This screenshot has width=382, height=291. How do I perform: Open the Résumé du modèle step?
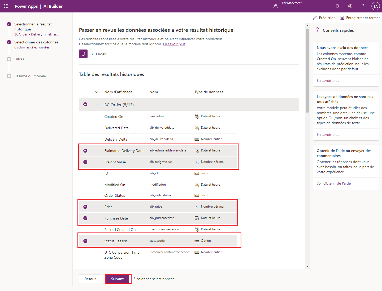30,76
